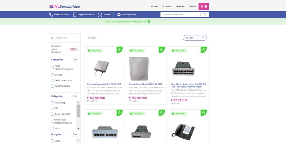Clear the Marques filter
The image size is (286, 143).
pos(75,134)
